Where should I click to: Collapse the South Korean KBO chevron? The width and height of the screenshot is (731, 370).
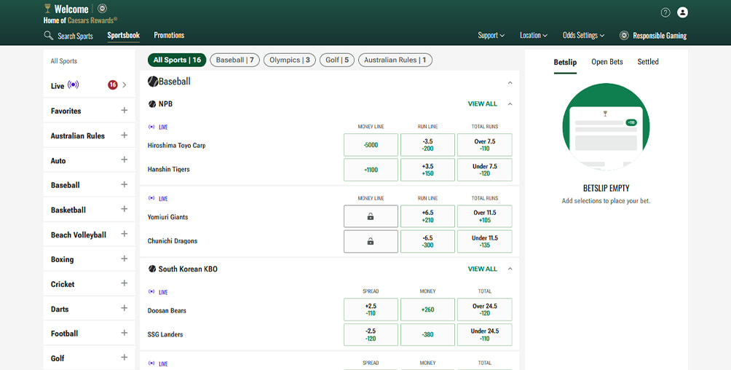510,269
